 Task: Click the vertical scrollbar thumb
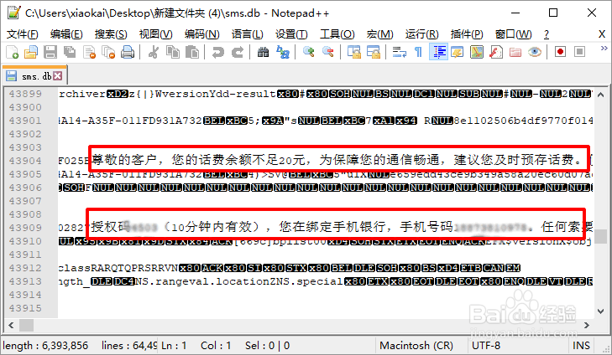tap(601, 236)
